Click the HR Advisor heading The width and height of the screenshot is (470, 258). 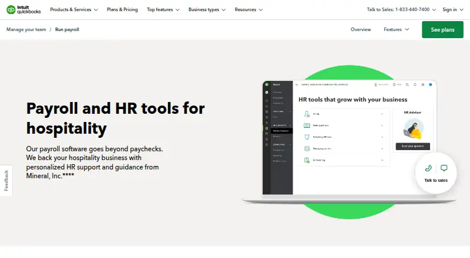click(x=412, y=113)
